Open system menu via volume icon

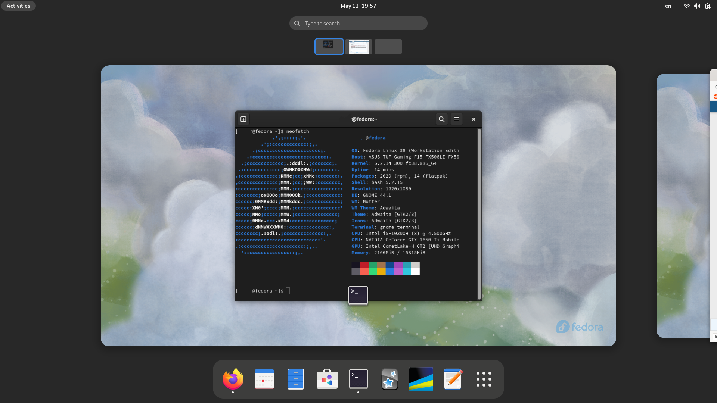coord(697,6)
